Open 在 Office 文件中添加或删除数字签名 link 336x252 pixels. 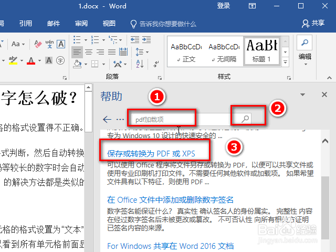click(x=170, y=199)
